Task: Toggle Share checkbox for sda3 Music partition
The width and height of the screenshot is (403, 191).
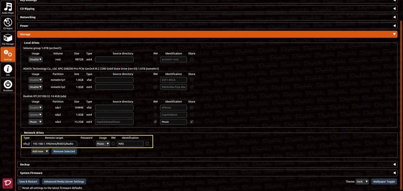Action: click(192, 122)
